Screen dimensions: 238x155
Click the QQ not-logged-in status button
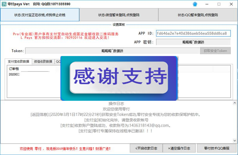[x=198, y=15]
